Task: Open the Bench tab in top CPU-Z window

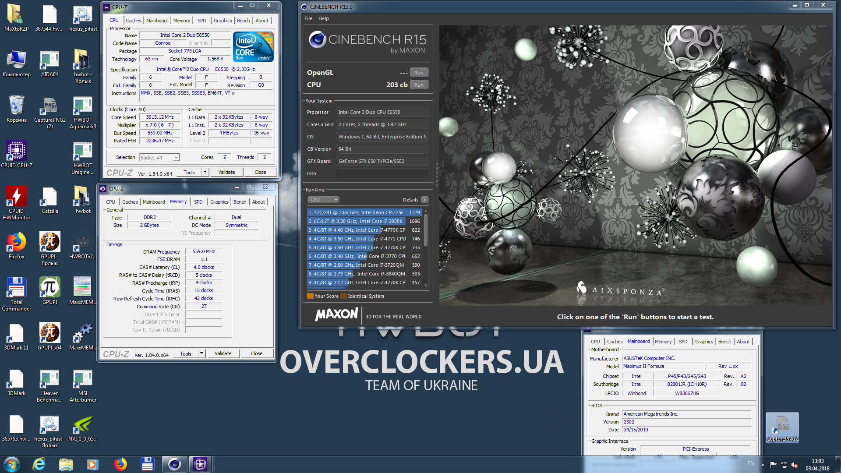Action: click(x=243, y=21)
